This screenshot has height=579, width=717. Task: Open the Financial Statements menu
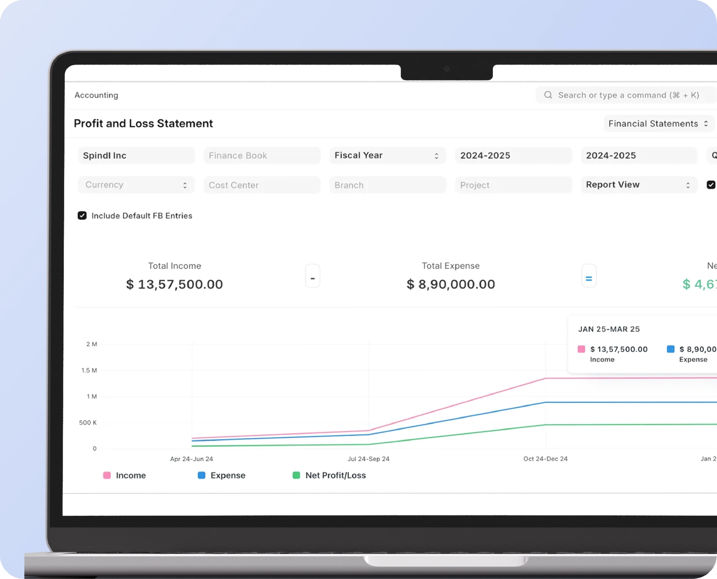tap(659, 124)
